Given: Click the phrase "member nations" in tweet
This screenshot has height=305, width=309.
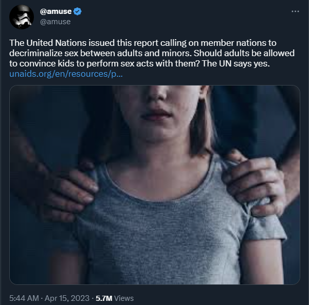Looking at the screenshot, I should [233, 43].
